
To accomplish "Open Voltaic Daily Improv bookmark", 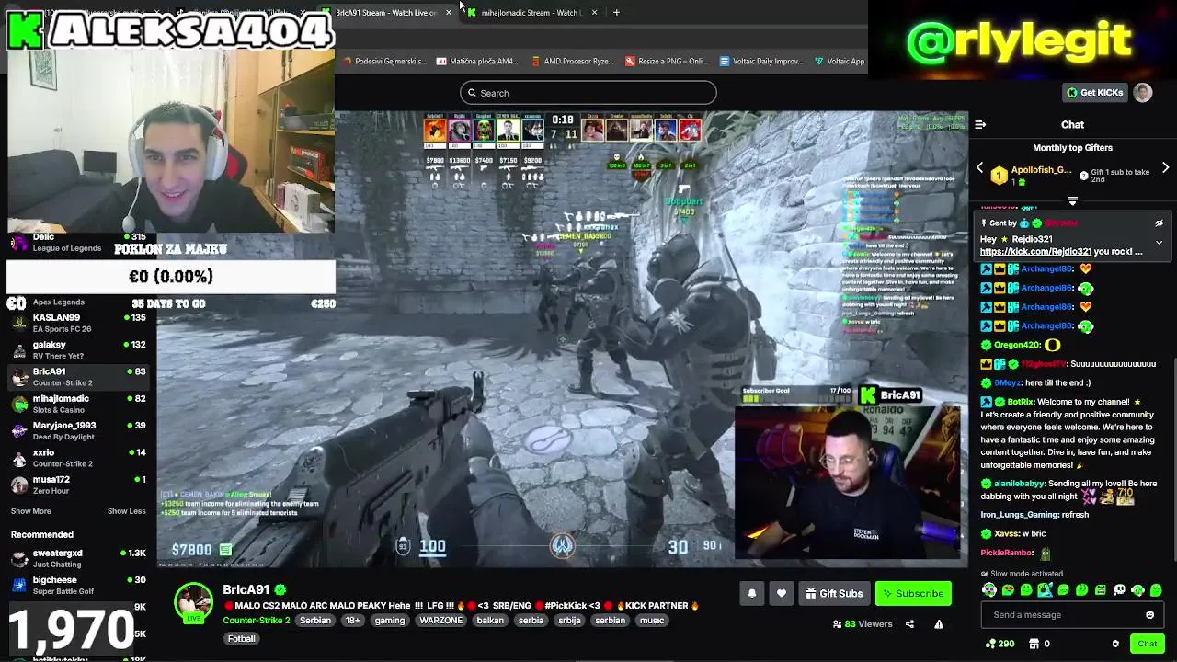I will (x=761, y=62).
